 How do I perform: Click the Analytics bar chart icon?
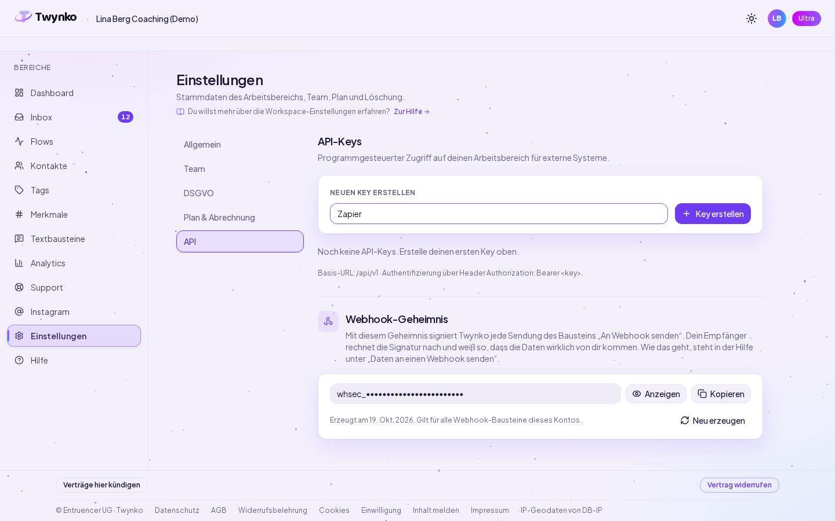tap(19, 263)
